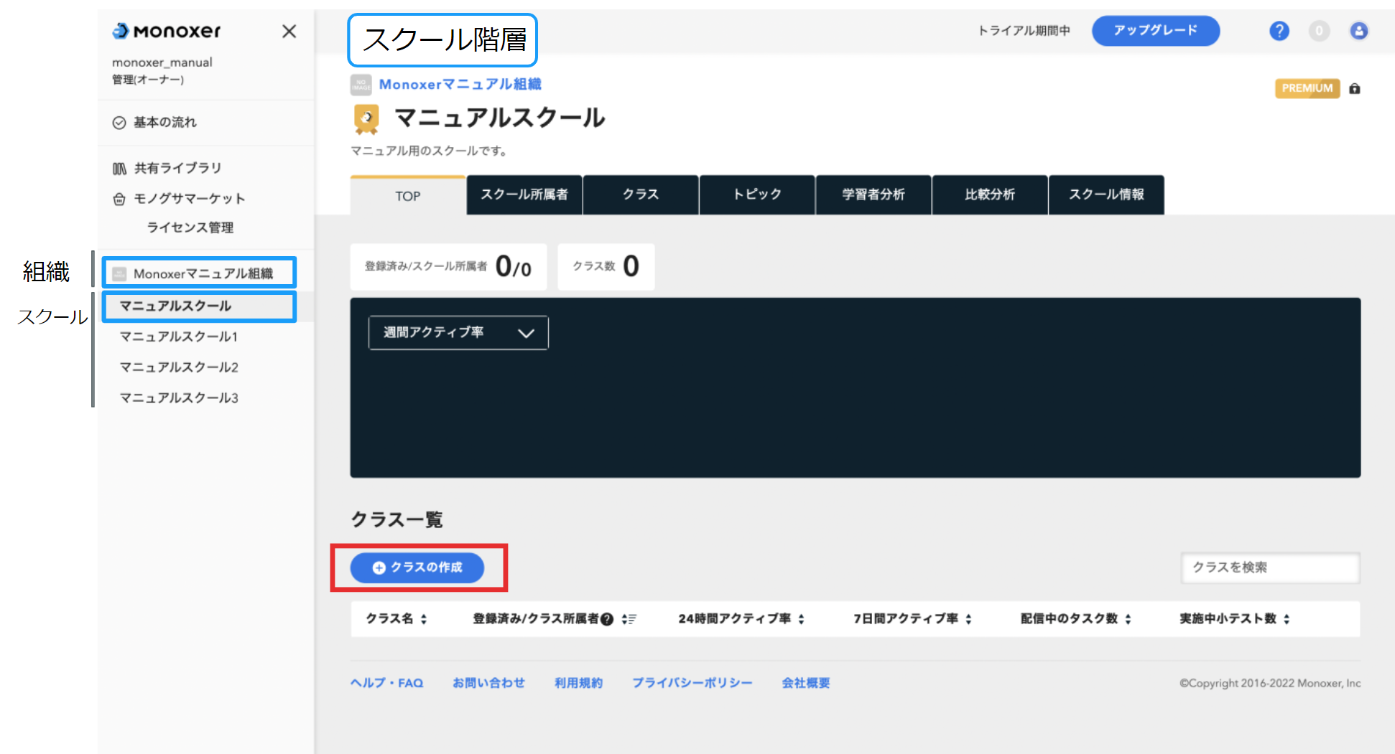The image size is (1395, 754).
Task: Switch to the 学習者分析 tab
Action: click(x=873, y=194)
